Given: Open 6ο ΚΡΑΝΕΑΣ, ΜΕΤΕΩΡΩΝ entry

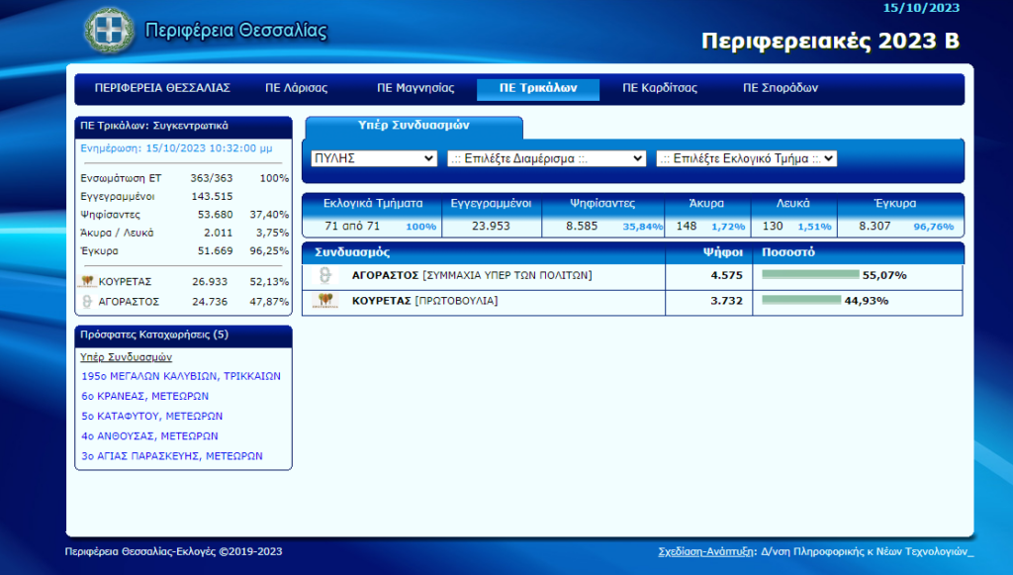Looking at the screenshot, I should [144, 396].
